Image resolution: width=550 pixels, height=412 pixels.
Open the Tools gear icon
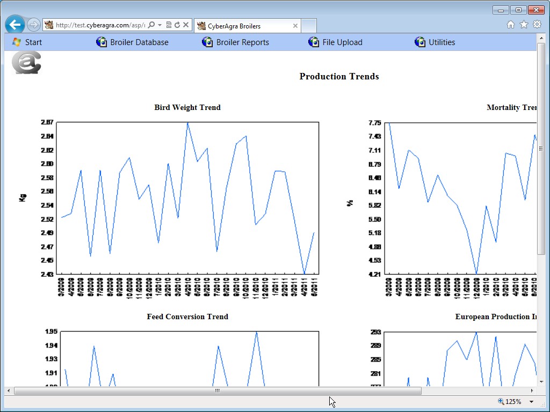point(537,25)
